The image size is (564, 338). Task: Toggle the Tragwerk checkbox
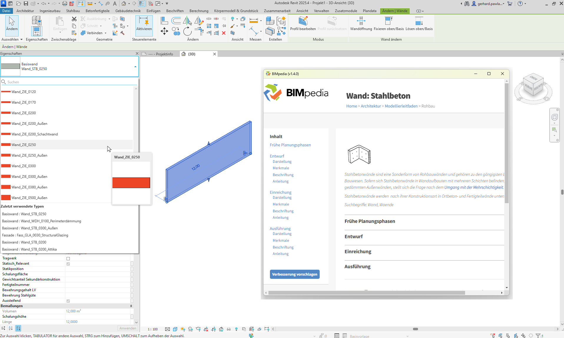pos(68,259)
